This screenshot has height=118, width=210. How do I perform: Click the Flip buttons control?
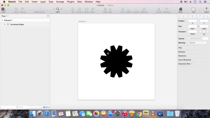[204, 32]
